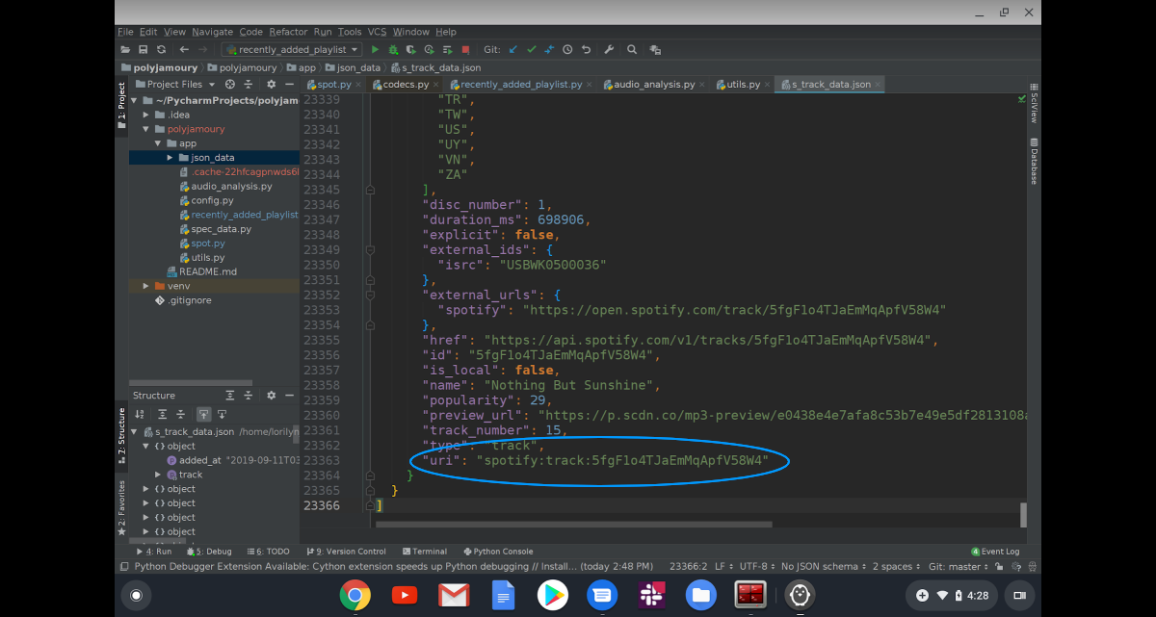
Task: Open Chrome from the shelf
Action: pyautogui.click(x=355, y=596)
